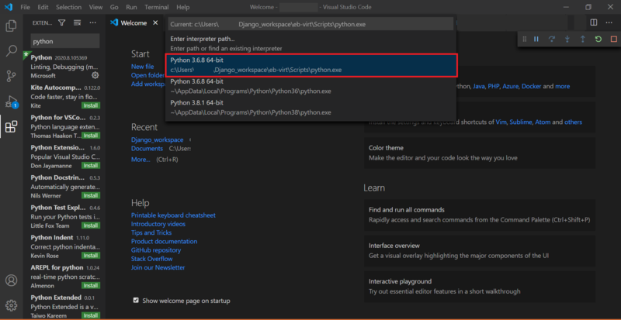The height and width of the screenshot is (320, 621).
Task: Click the Python extension manage gear
Action: tap(95, 75)
